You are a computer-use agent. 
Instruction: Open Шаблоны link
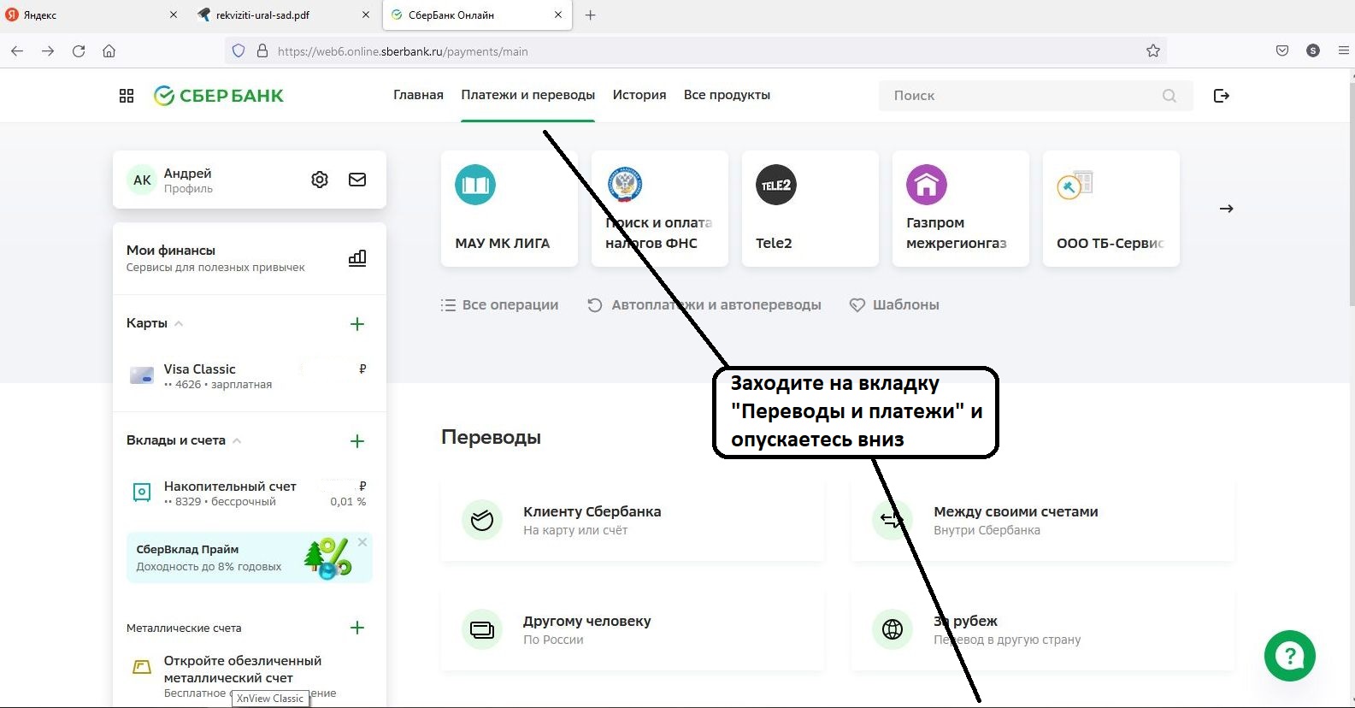[894, 305]
